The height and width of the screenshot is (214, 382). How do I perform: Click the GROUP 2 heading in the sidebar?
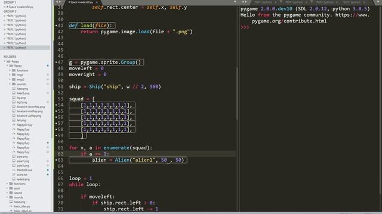(x=10, y=11)
